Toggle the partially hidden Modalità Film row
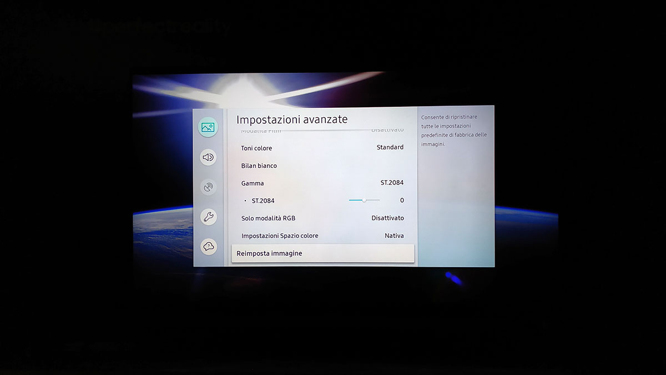666x375 pixels. [x=261, y=131]
